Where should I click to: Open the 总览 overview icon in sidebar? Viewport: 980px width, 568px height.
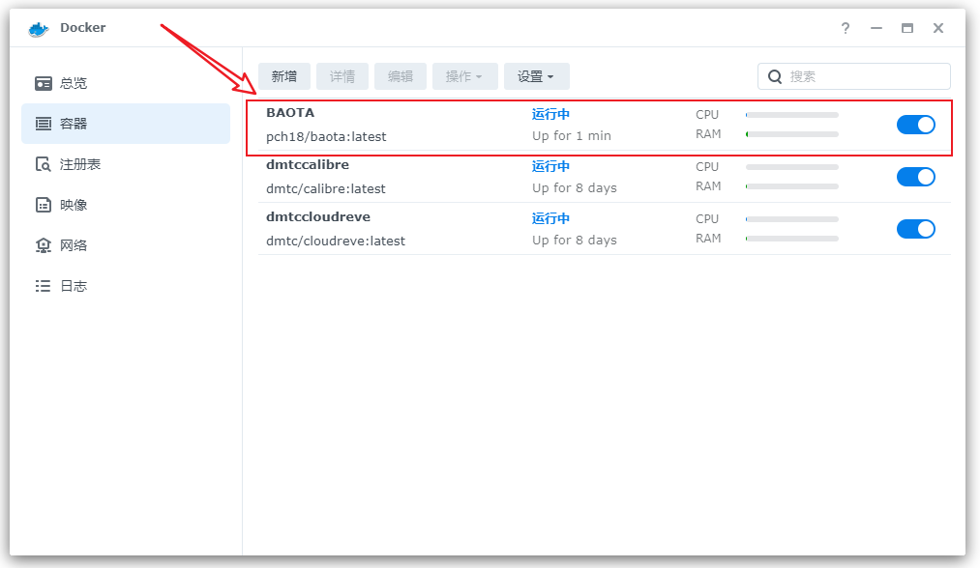pyautogui.click(x=44, y=83)
